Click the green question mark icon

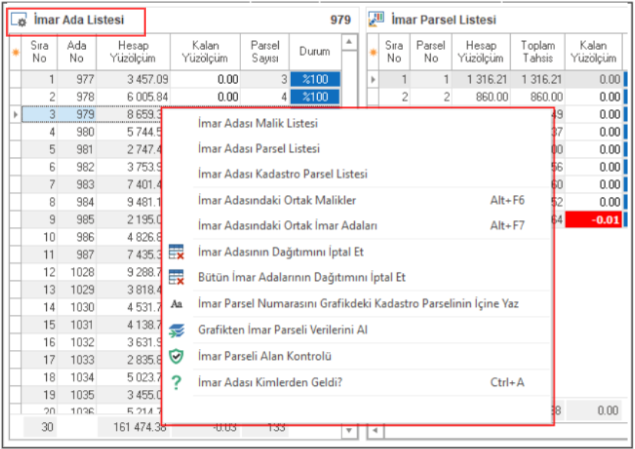tap(177, 382)
